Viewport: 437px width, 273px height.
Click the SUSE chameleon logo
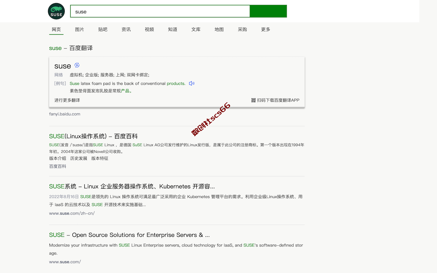click(x=56, y=11)
